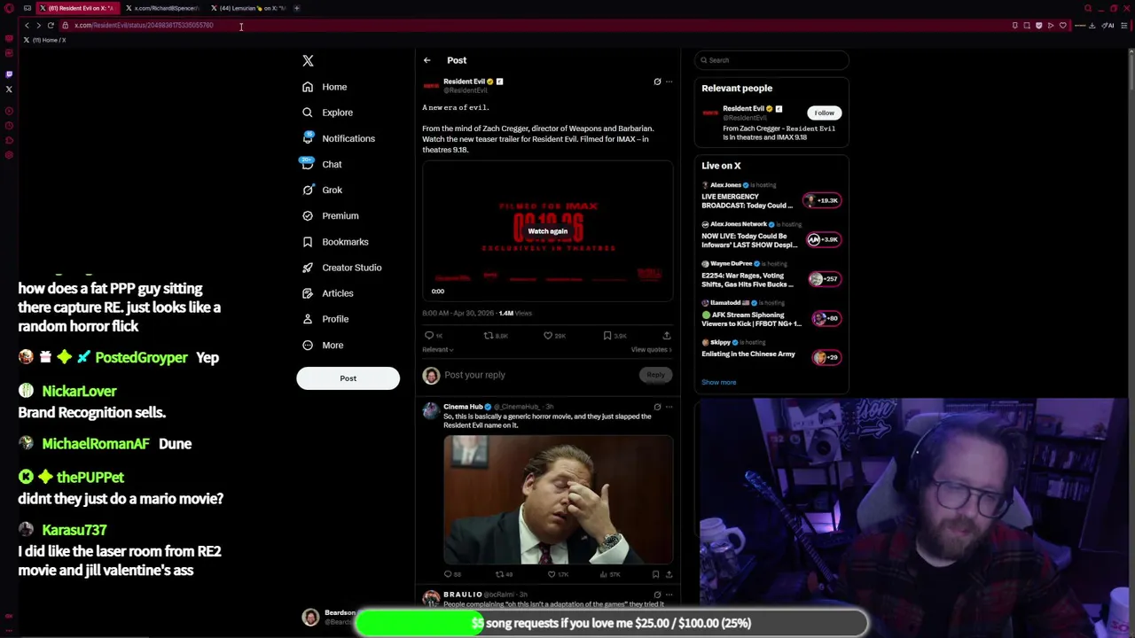Open Opera GX logo menu
Image resolution: width=1135 pixels, height=638 pixels.
pyautogui.click(x=9, y=8)
